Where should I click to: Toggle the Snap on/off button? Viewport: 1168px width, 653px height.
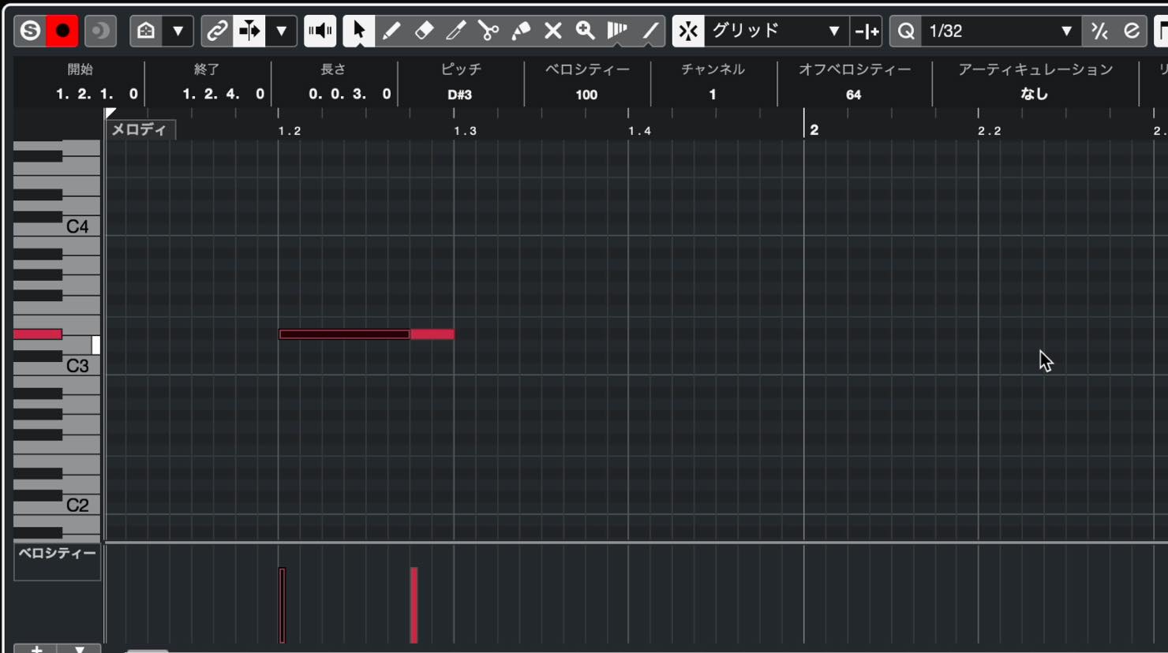tap(688, 31)
